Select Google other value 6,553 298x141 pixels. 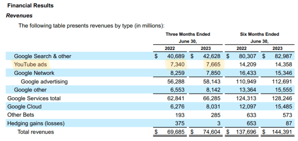(177, 89)
